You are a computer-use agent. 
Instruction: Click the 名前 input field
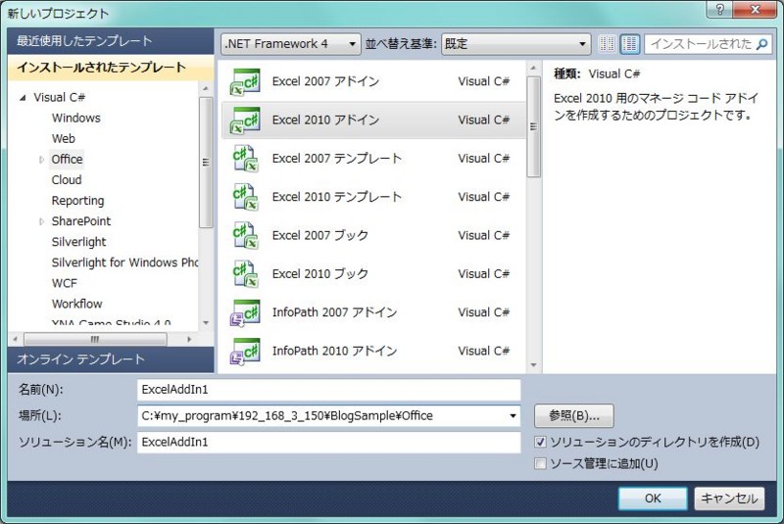point(329,390)
